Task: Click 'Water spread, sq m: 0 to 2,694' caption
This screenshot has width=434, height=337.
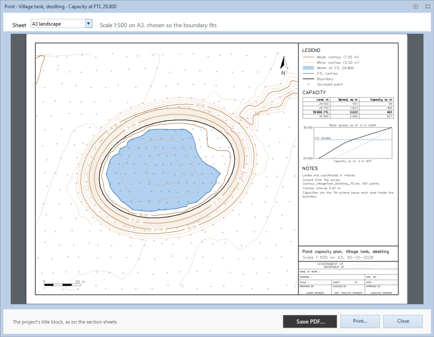Action: pos(352,125)
